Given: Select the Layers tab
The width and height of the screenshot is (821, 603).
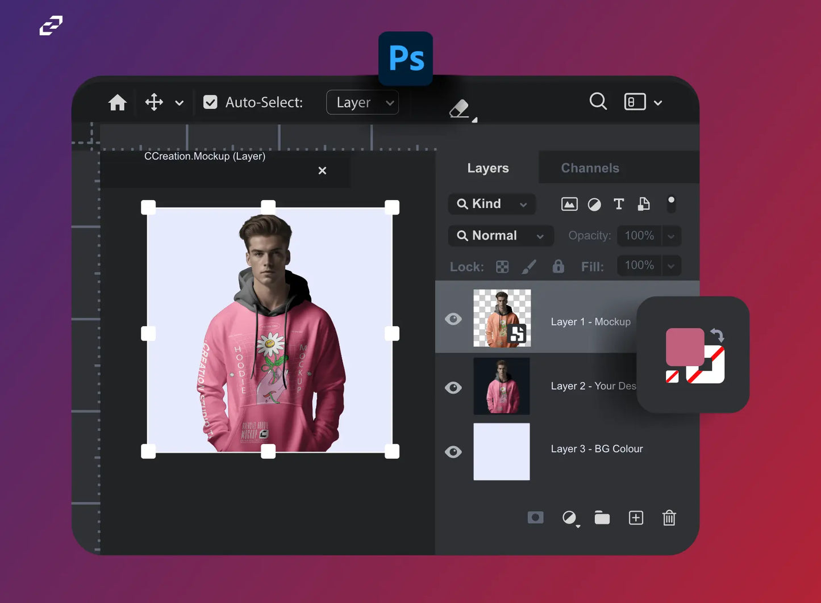Looking at the screenshot, I should [487, 168].
